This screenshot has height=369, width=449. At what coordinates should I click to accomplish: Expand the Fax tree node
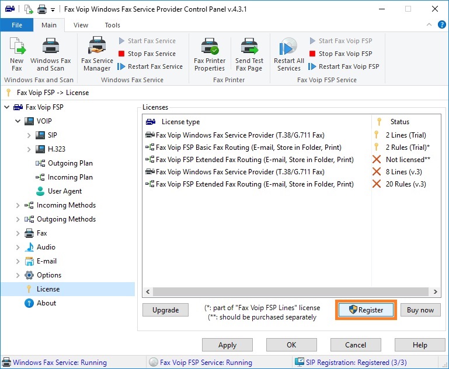[18, 233]
